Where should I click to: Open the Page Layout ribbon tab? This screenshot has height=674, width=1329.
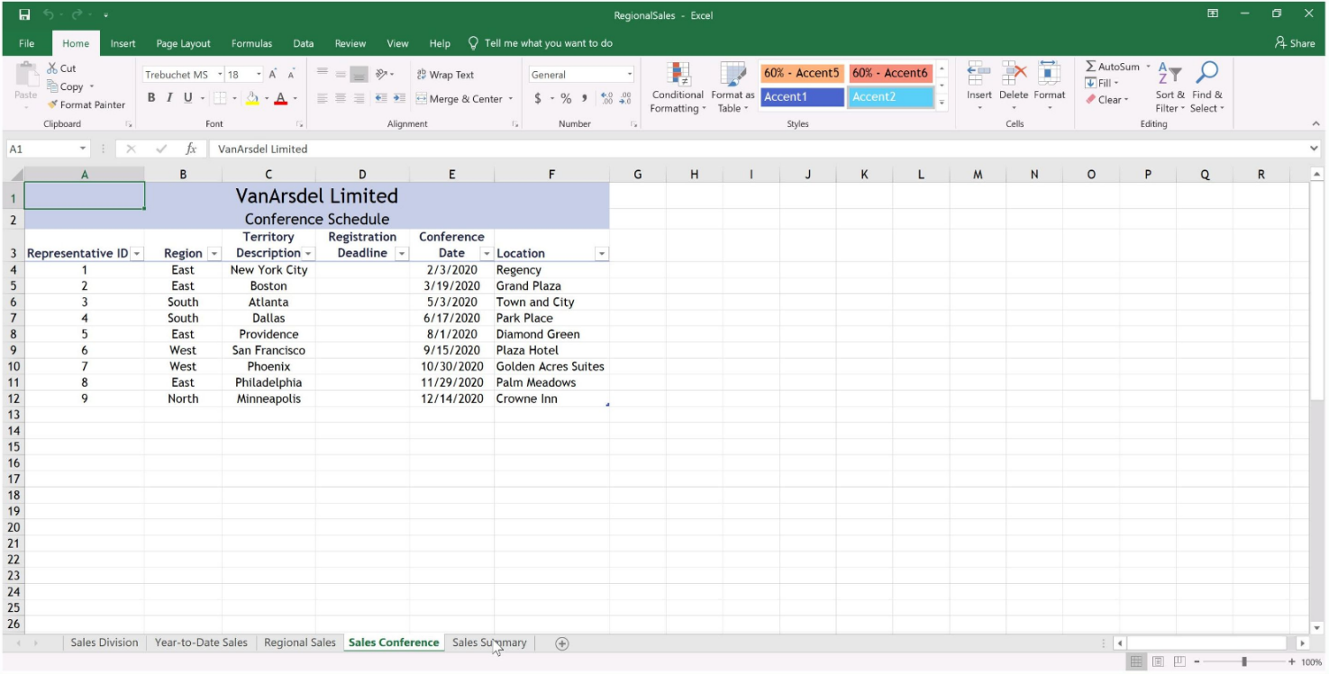coord(183,43)
